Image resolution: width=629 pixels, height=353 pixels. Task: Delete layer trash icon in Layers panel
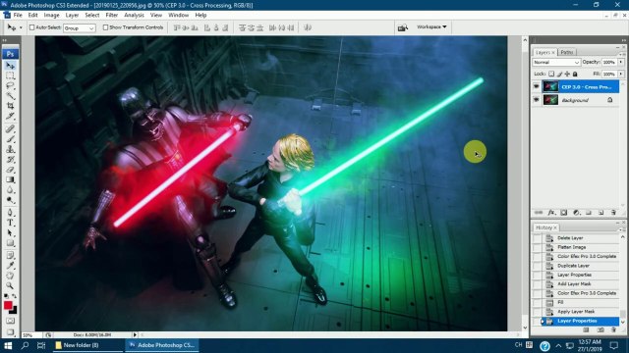pos(613,213)
